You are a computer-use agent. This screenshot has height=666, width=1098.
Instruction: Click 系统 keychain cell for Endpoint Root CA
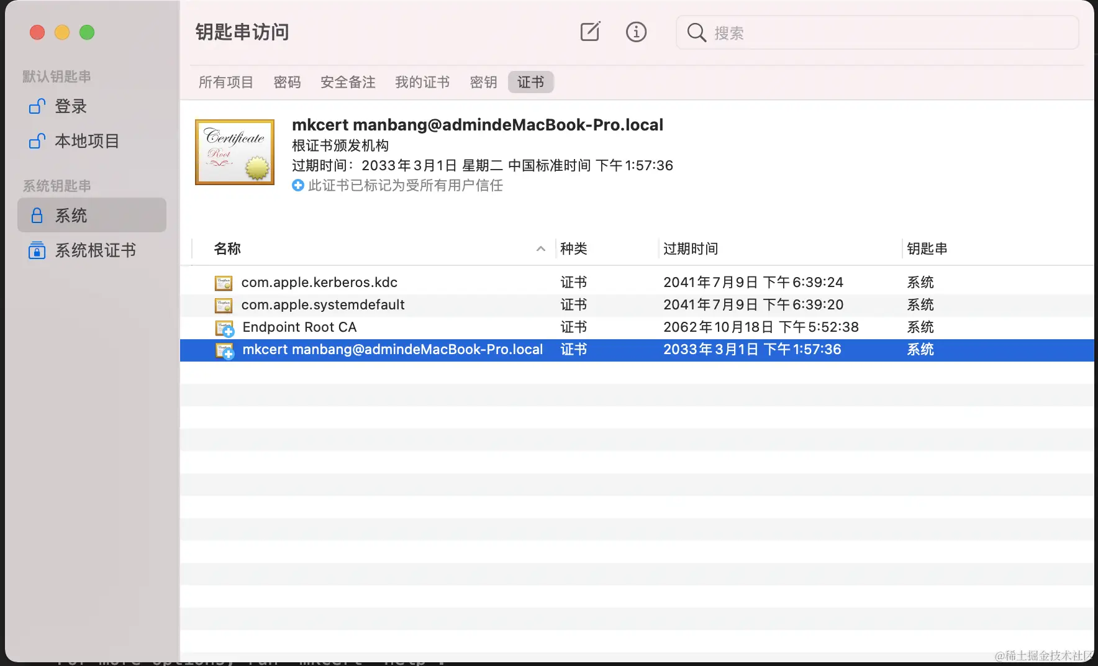pos(920,327)
